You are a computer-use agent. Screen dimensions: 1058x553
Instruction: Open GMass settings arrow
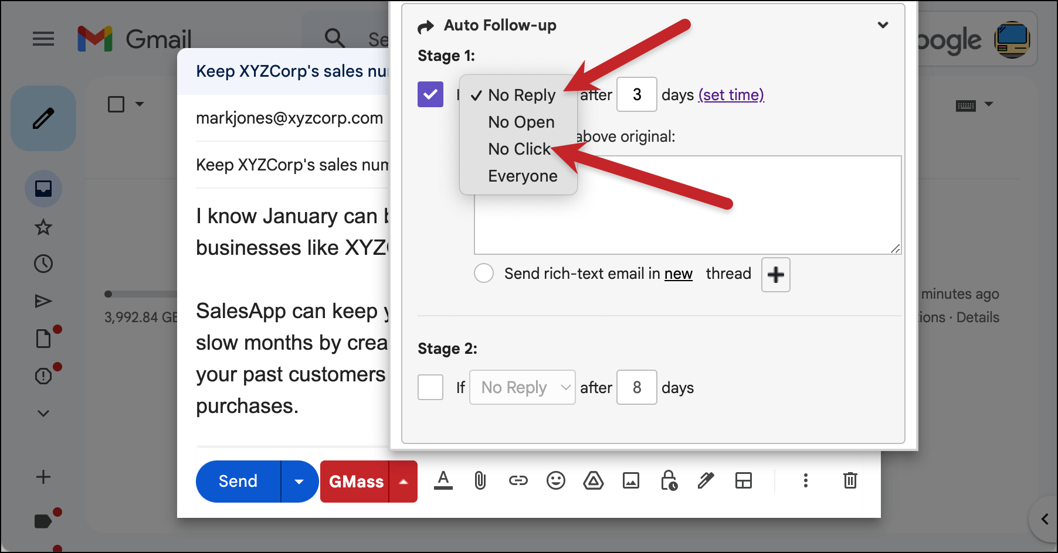click(x=403, y=482)
